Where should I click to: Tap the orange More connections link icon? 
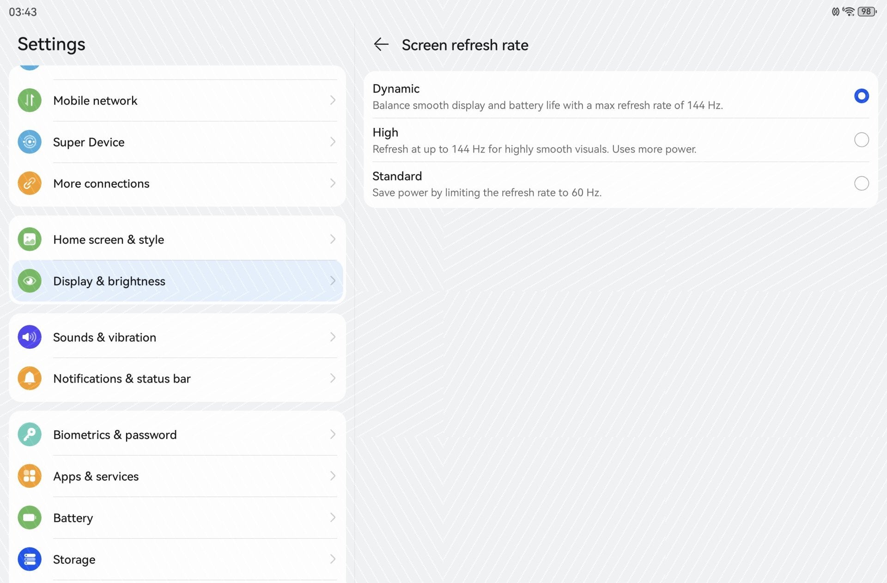[30, 183]
